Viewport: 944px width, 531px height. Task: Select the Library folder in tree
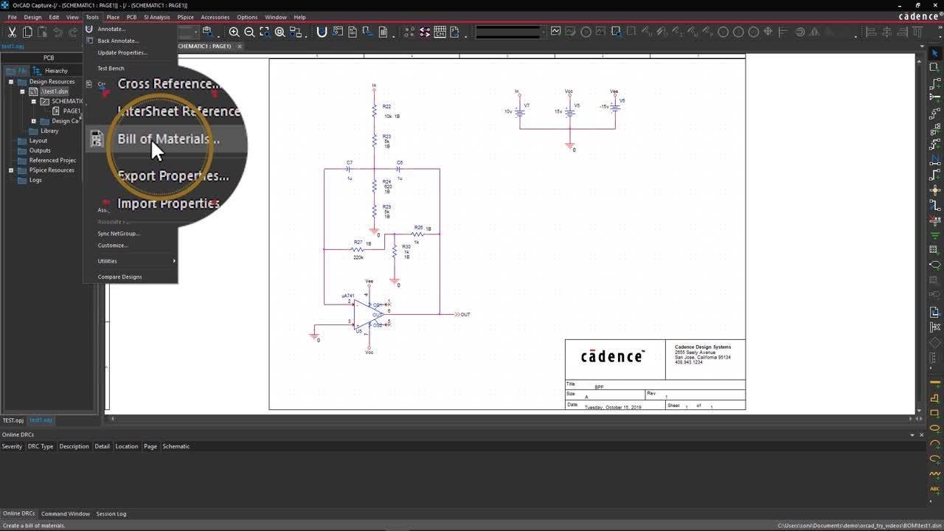[44, 131]
